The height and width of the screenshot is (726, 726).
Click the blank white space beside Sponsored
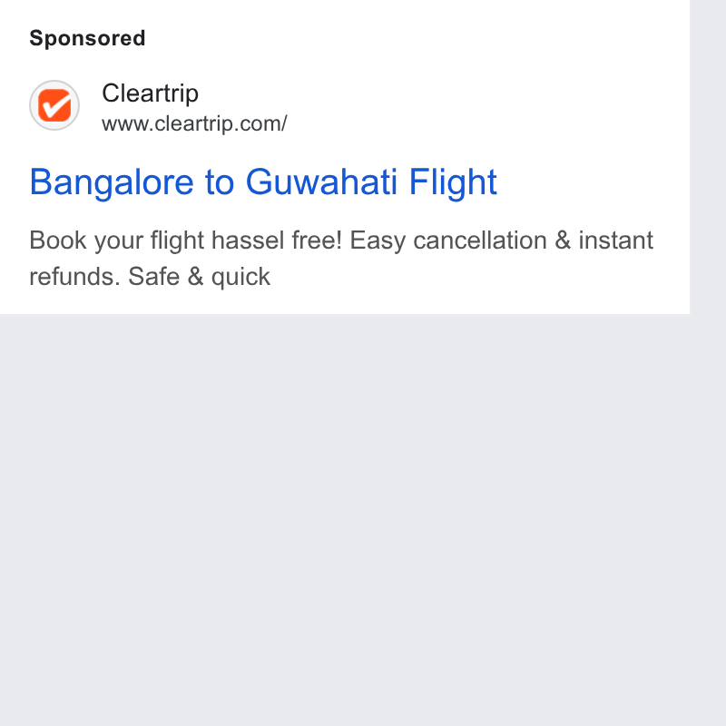click(417, 38)
